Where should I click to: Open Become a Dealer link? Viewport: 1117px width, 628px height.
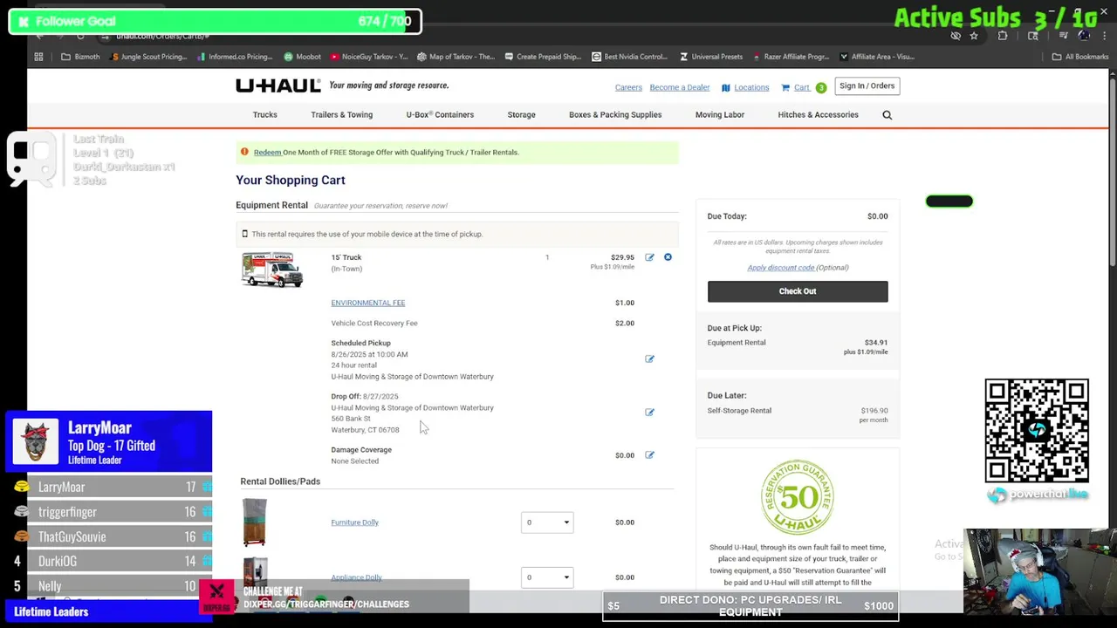pyautogui.click(x=679, y=87)
